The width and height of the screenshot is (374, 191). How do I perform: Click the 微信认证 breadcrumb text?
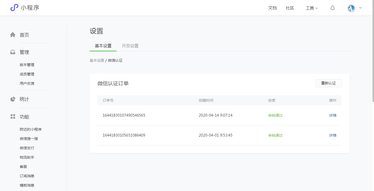(x=115, y=60)
